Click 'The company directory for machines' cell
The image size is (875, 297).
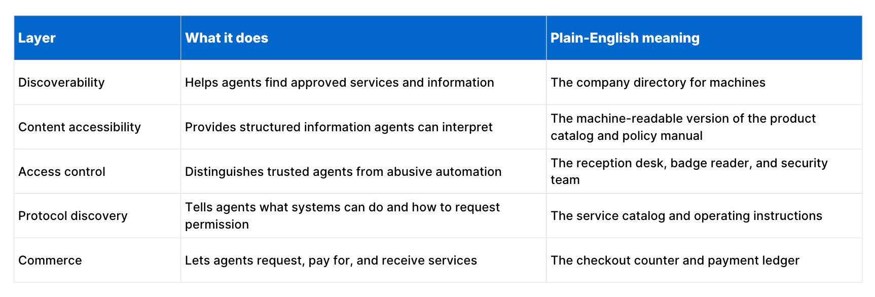click(x=704, y=83)
